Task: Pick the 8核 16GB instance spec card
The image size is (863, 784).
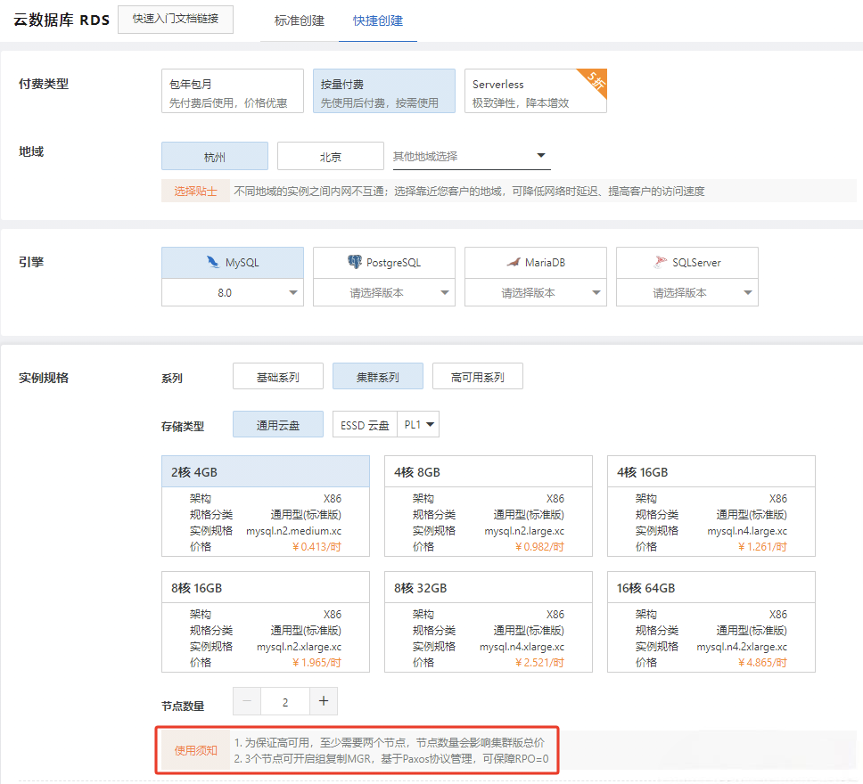Action: [x=266, y=622]
